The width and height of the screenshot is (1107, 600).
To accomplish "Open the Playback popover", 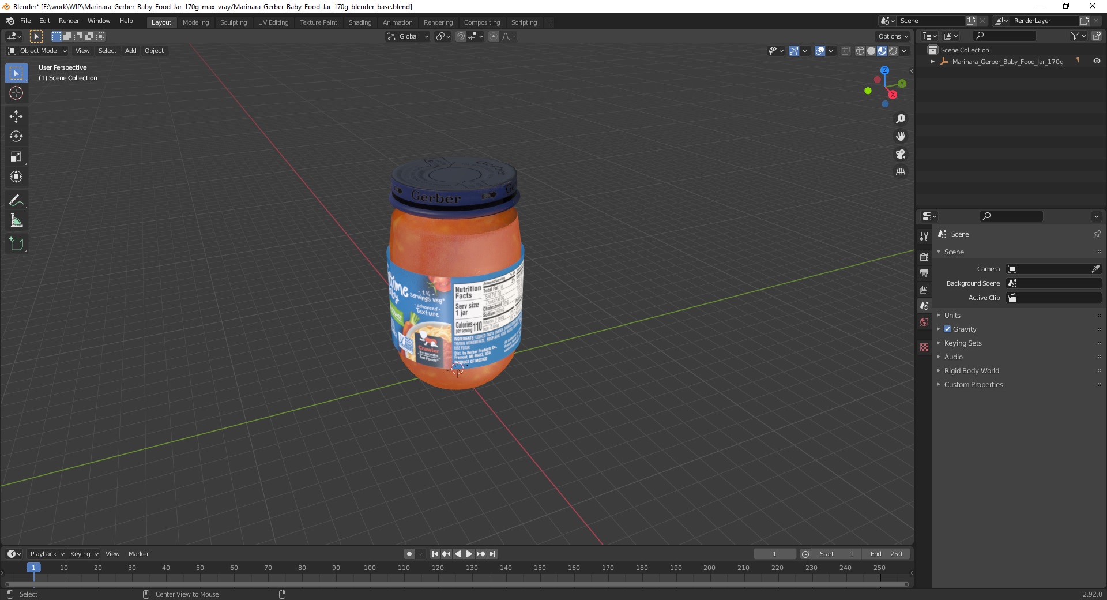I will 46,554.
